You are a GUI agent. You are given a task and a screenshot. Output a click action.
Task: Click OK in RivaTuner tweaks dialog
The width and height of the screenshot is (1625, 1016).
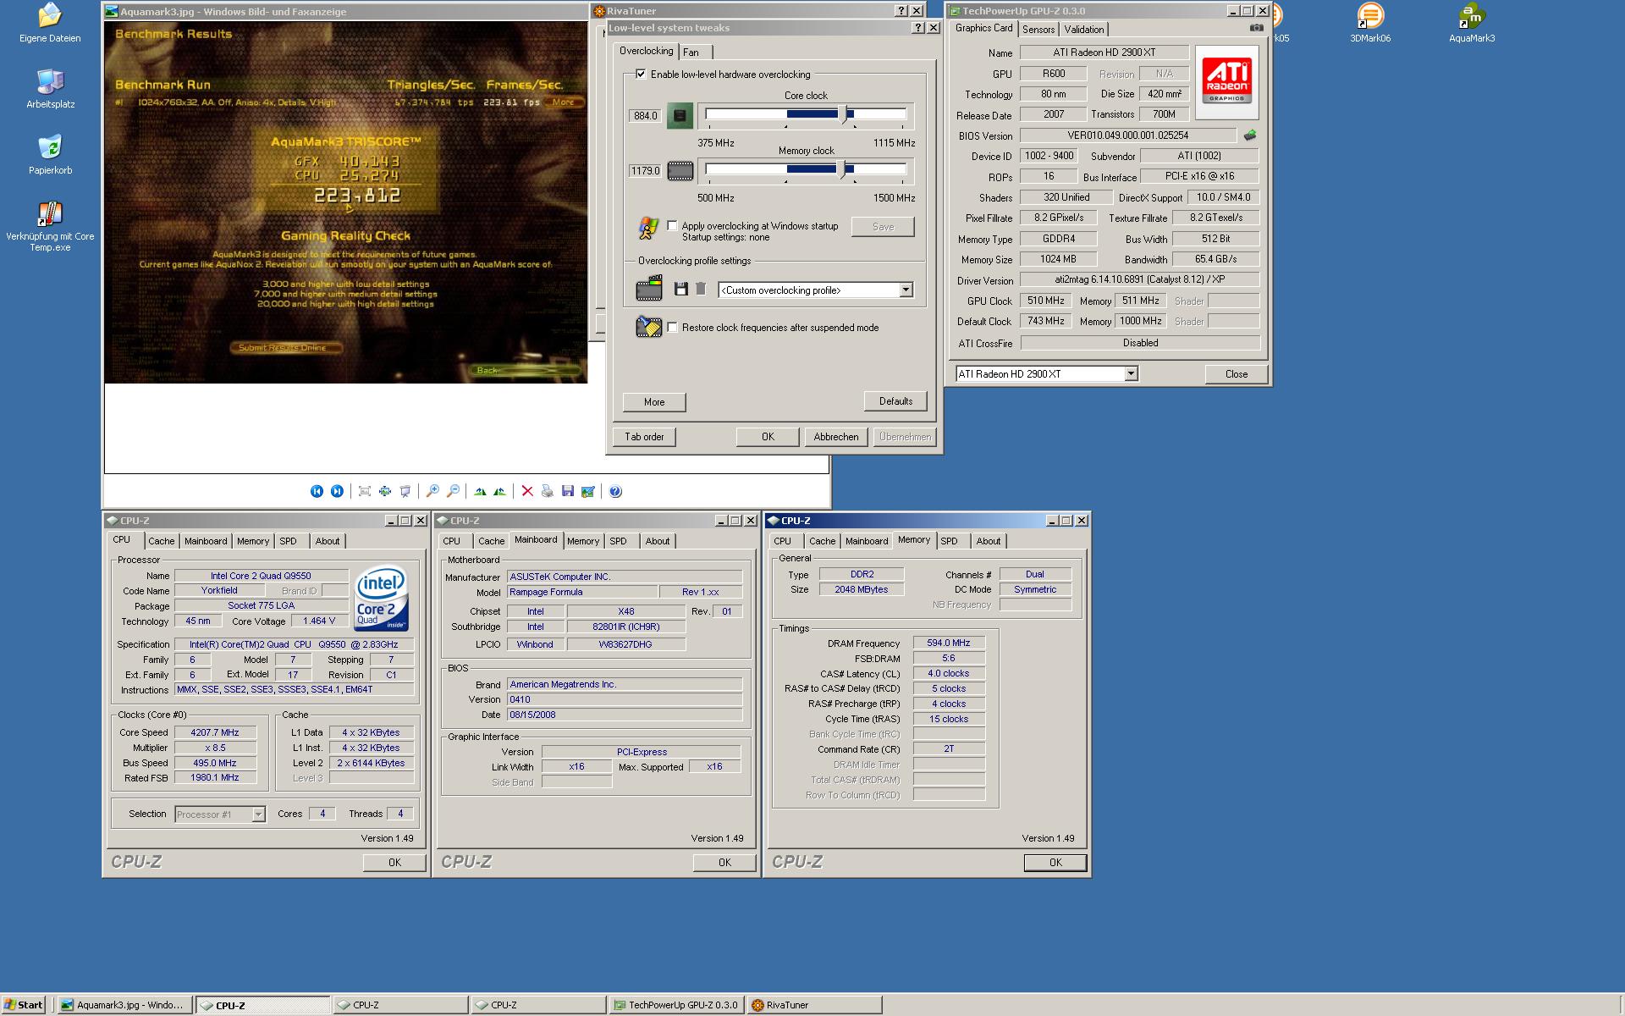coord(768,437)
